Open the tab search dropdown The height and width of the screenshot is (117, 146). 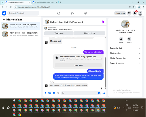click(2, 2)
